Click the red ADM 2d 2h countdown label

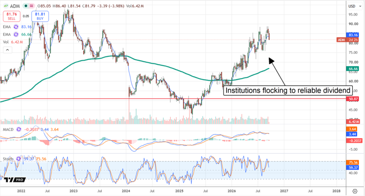point(348,40)
